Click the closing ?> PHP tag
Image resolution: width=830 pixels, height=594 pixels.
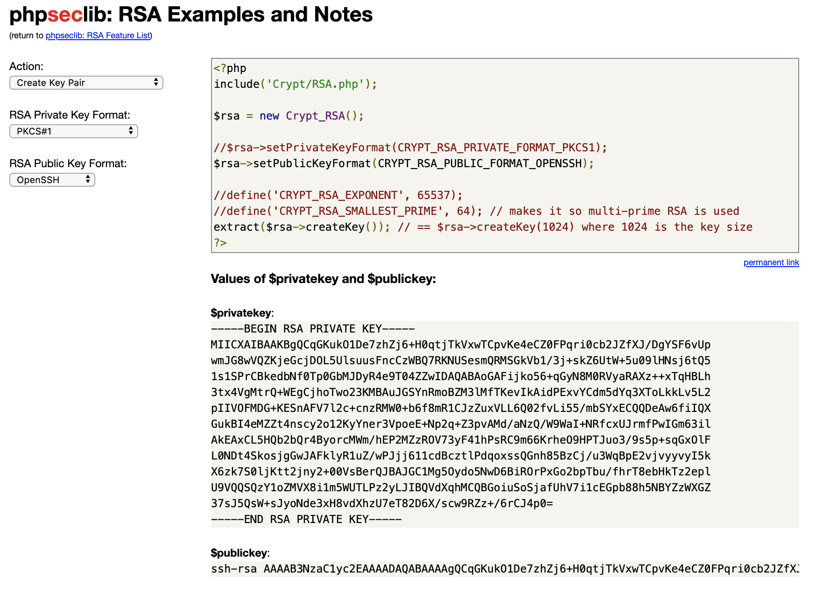coord(220,243)
